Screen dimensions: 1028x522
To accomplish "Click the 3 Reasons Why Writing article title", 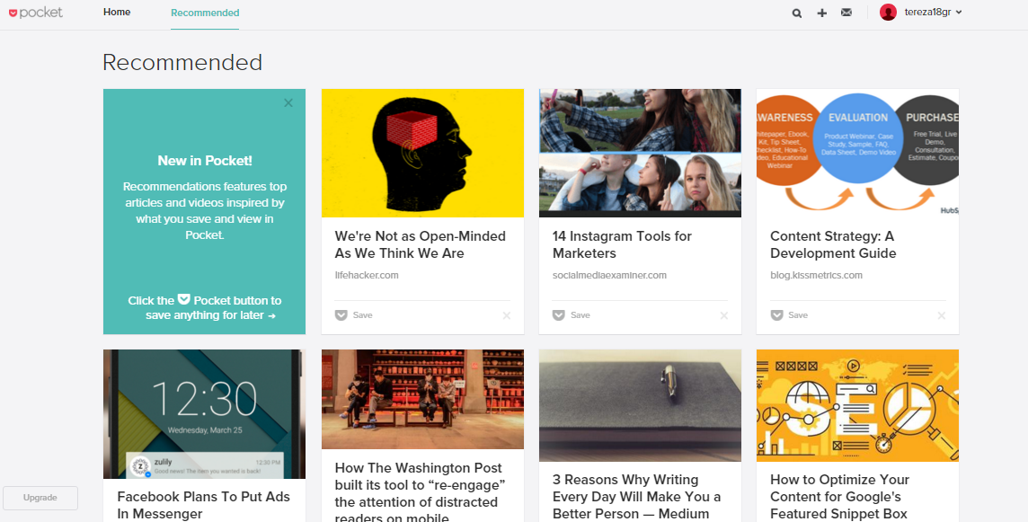I will [x=636, y=496].
